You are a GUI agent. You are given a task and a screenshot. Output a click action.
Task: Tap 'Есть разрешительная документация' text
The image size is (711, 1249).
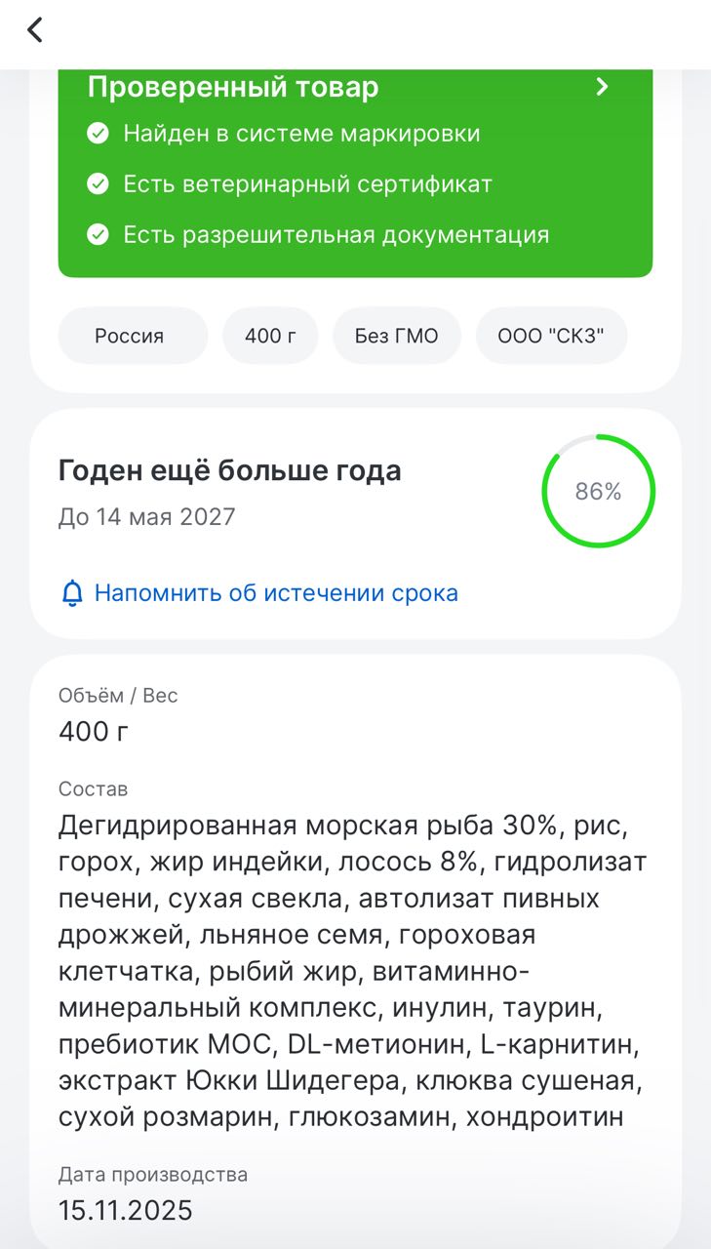[x=336, y=234]
